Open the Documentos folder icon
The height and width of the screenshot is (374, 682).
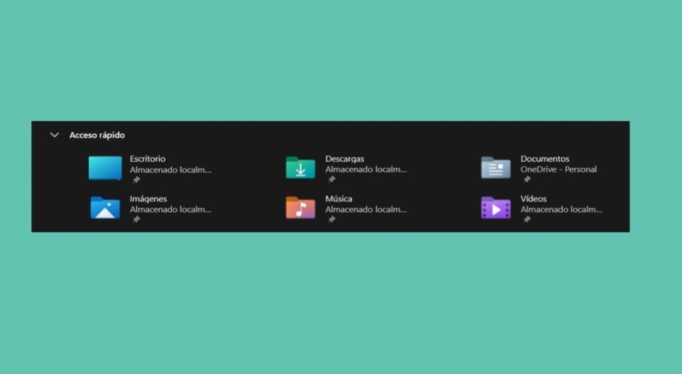tap(496, 167)
